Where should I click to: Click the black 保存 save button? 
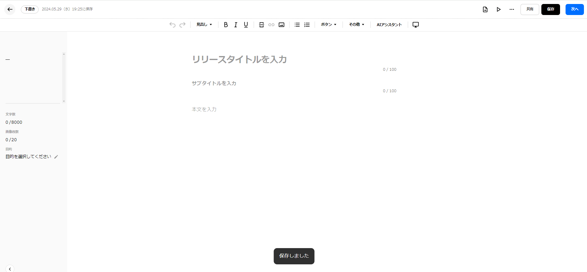551,9
